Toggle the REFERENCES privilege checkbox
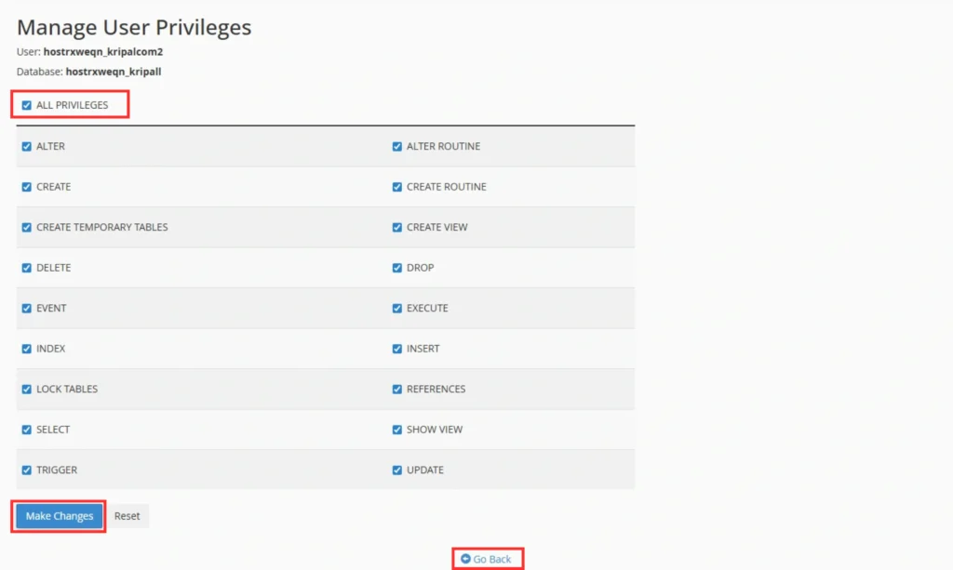The image size is (953, 570). tap(396, 389)
